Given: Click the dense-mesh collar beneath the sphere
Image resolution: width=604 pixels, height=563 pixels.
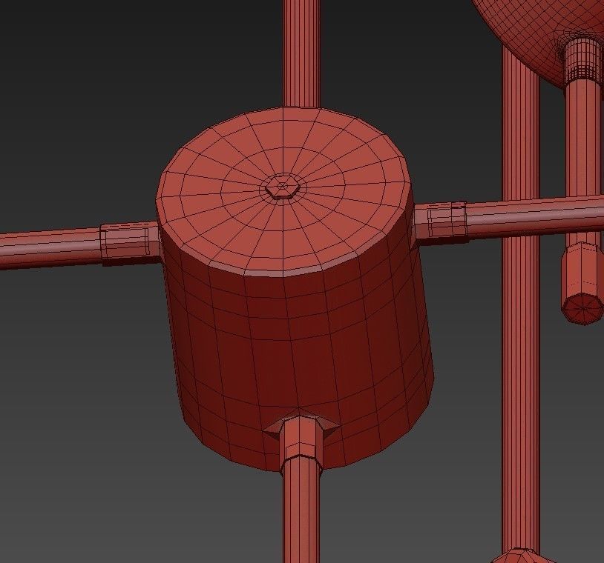Looking at the screenshot, I should [584, 59].
